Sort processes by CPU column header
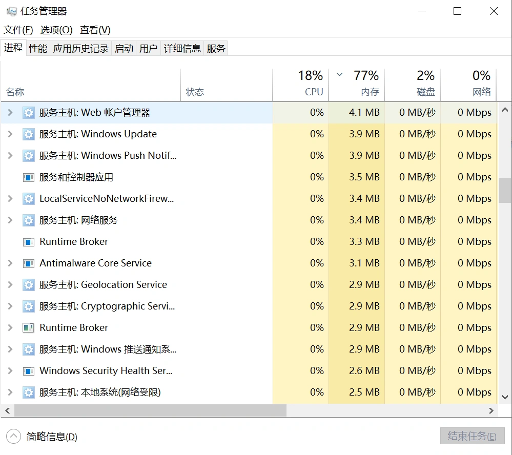This screenshot has height=455, width=512. (310, 85)
